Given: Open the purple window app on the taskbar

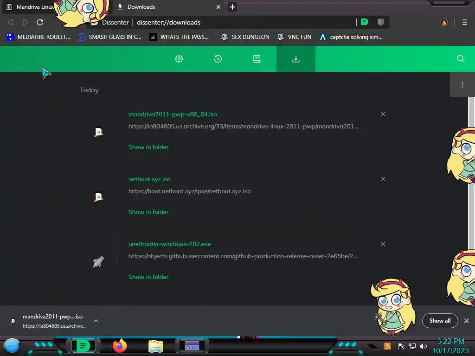Looking at the screenshot, I should coord(192,346).
